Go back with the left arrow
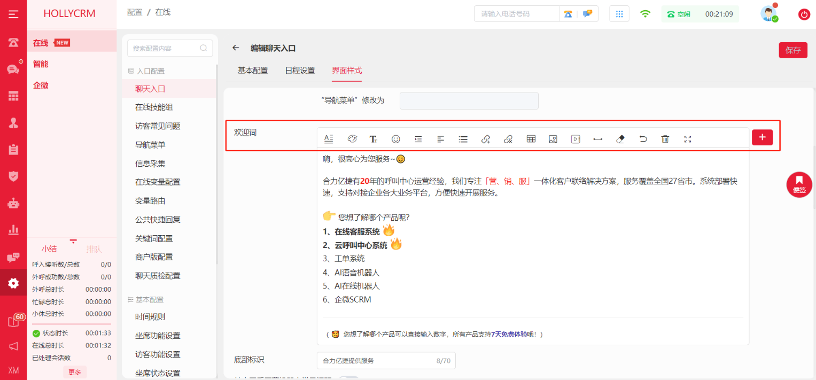This screenshot has width=816, height=380. (236, 48)
